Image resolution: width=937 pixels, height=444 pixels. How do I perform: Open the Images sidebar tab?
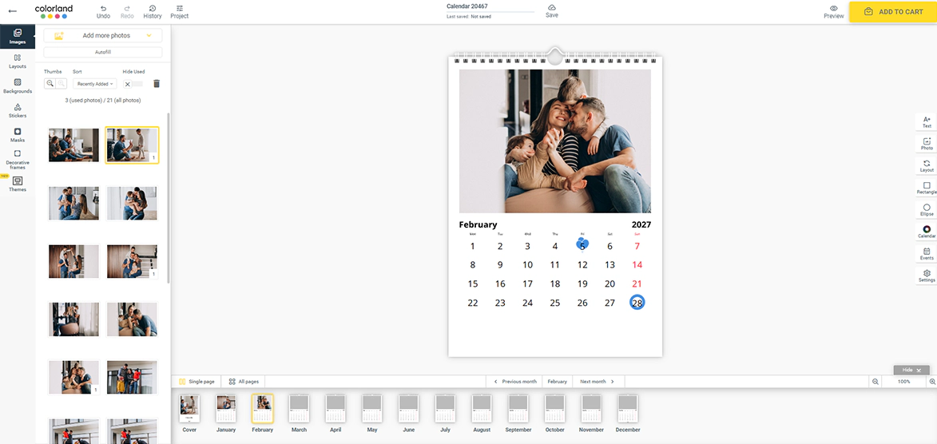(18, 37)
